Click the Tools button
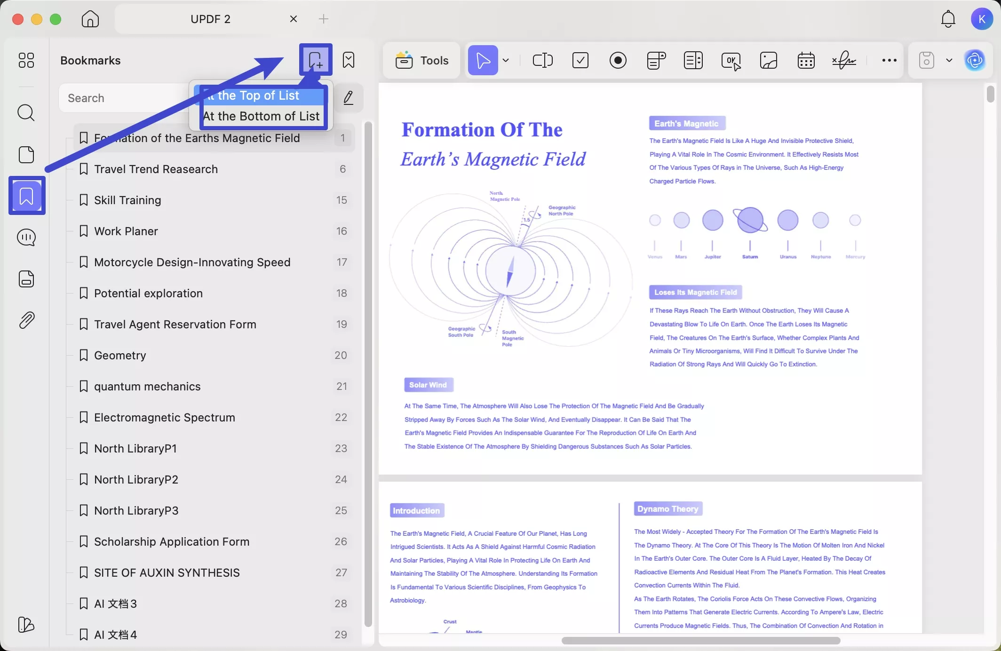1001x651 pixels. click(x=422, y=60)
